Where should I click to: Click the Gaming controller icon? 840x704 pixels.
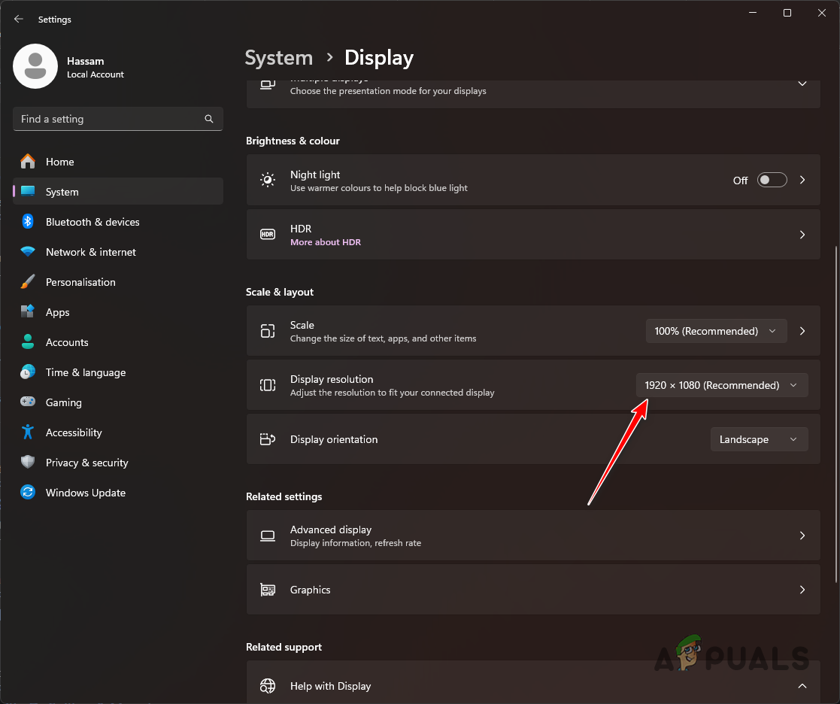tap(27, 402)
